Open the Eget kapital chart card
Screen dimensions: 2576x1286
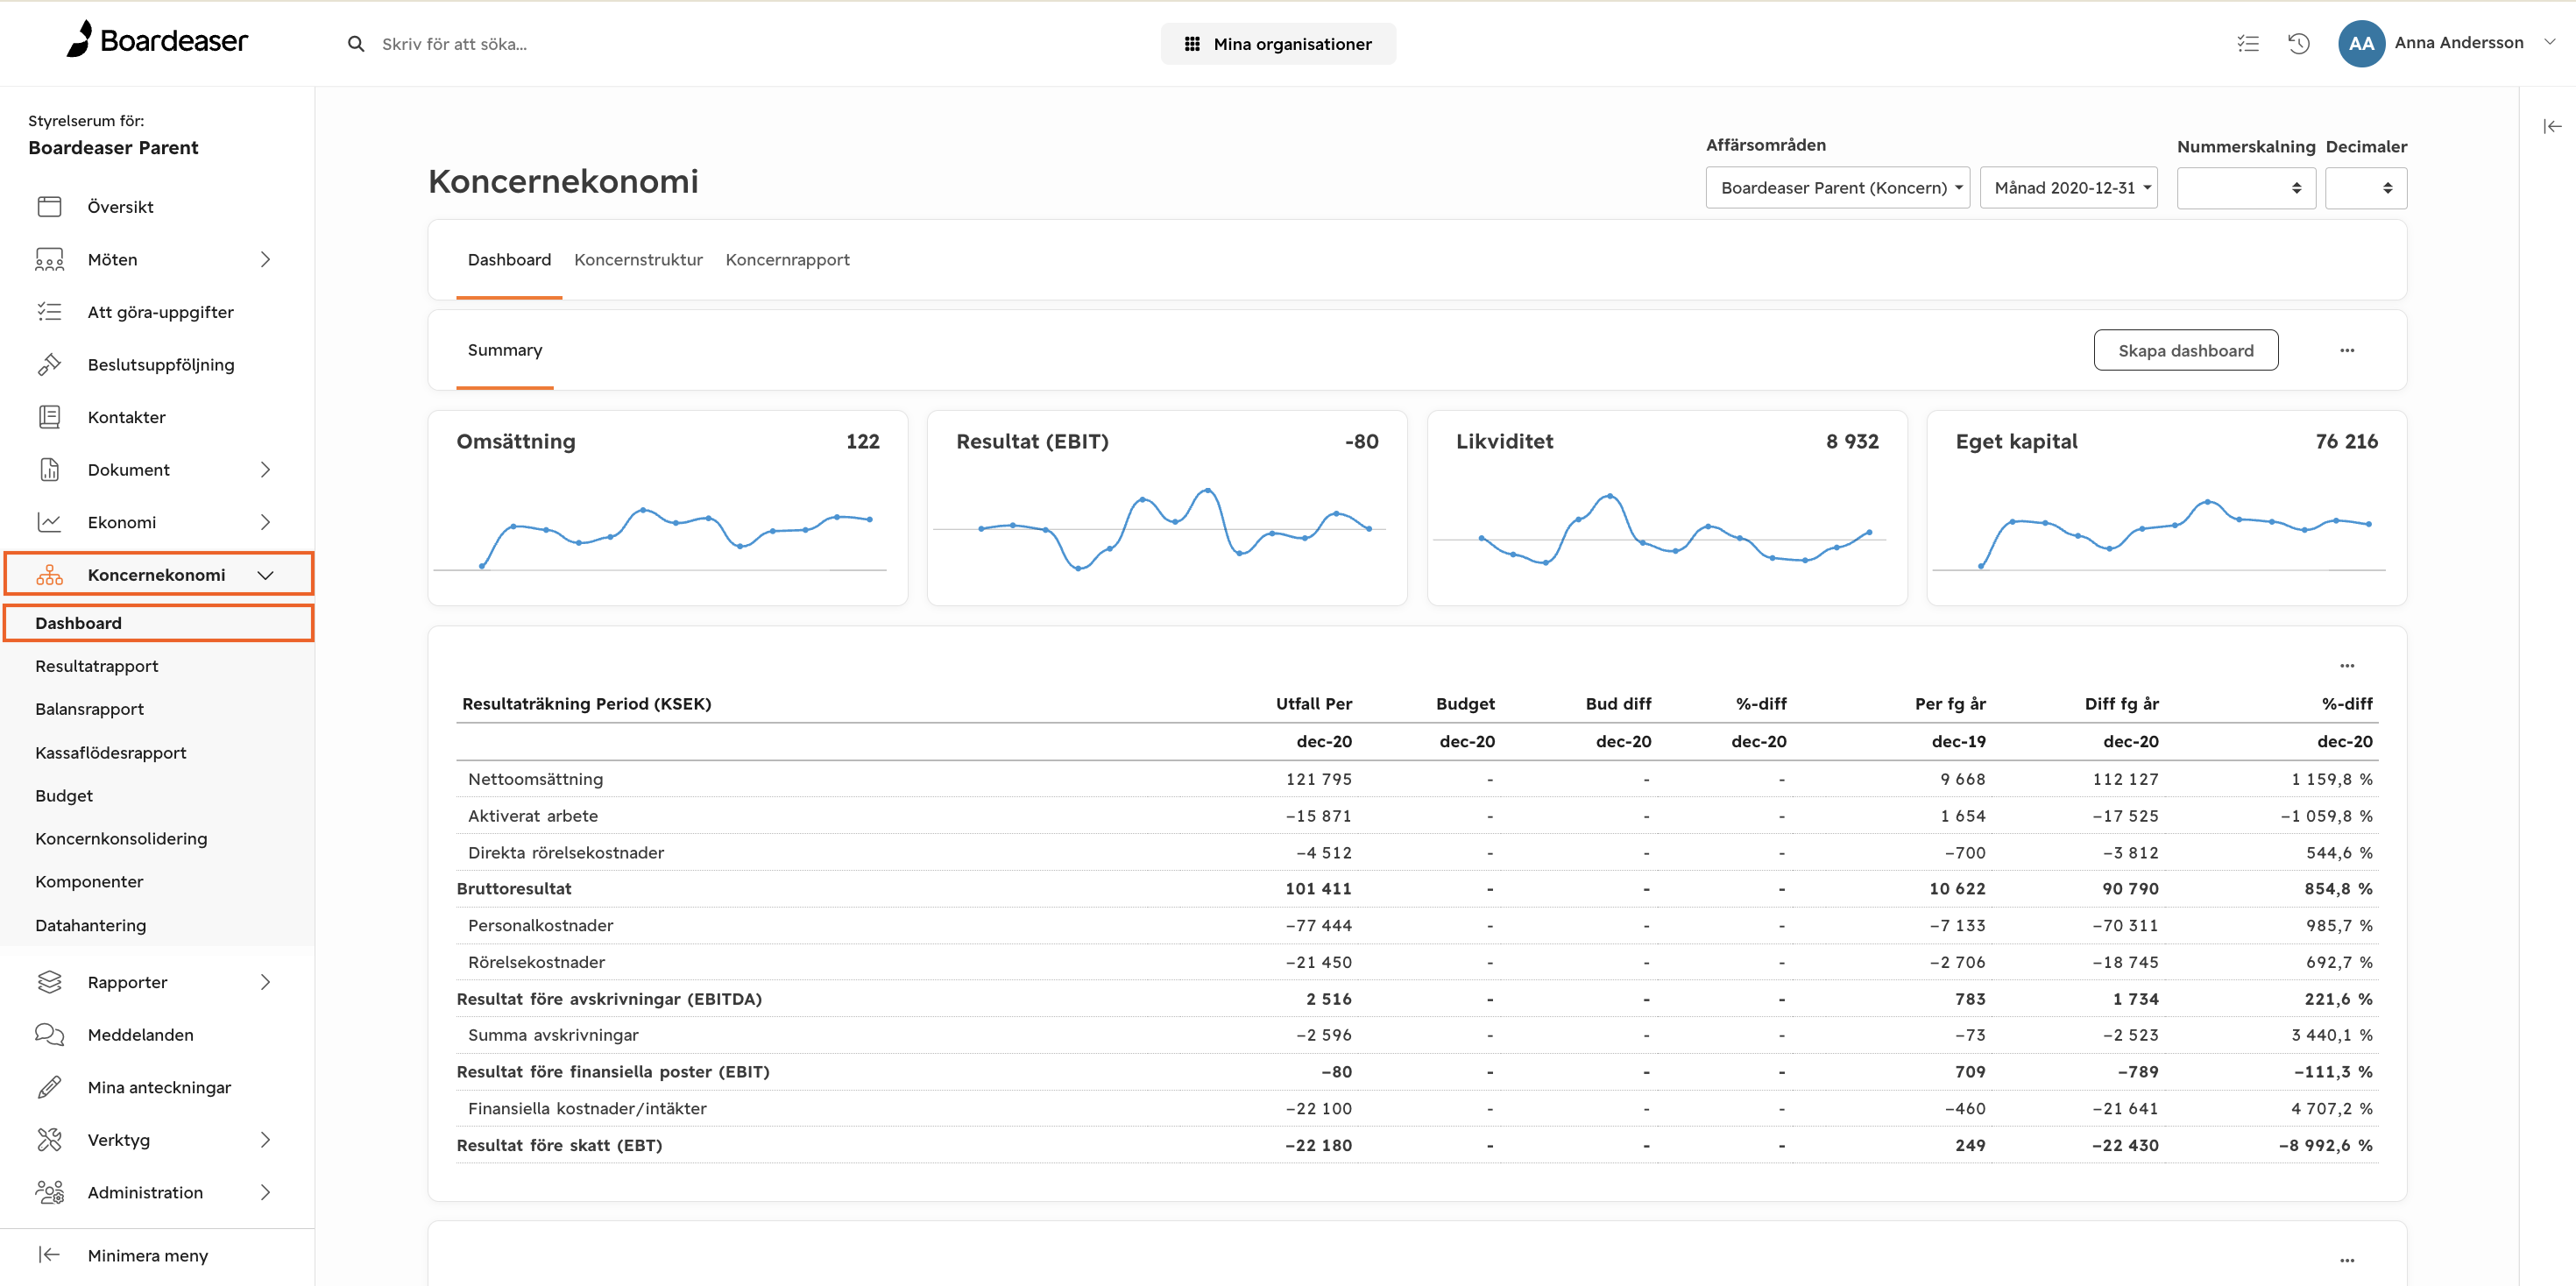click(x=2166, y=508)
